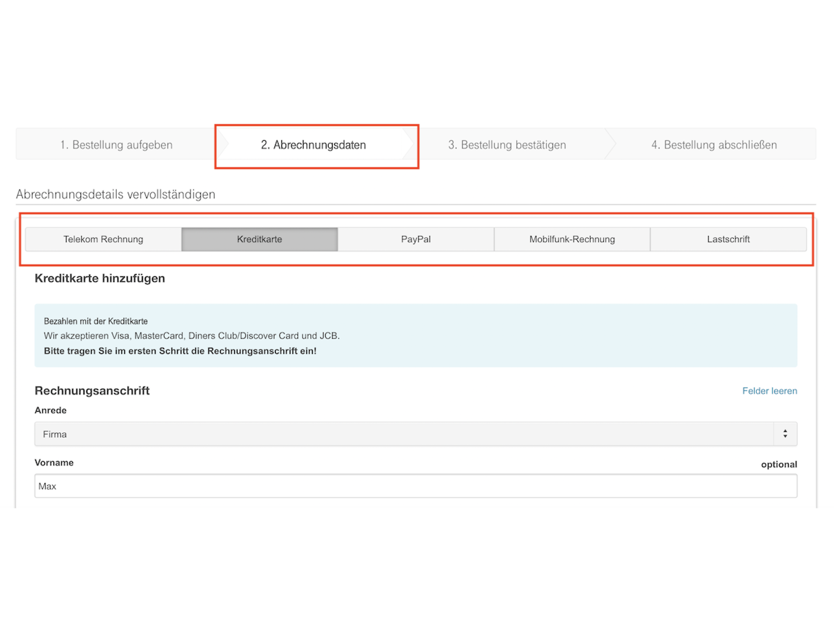
Task: Click the Rechnungsanschrift section heading
Action: tap(92, 391)
